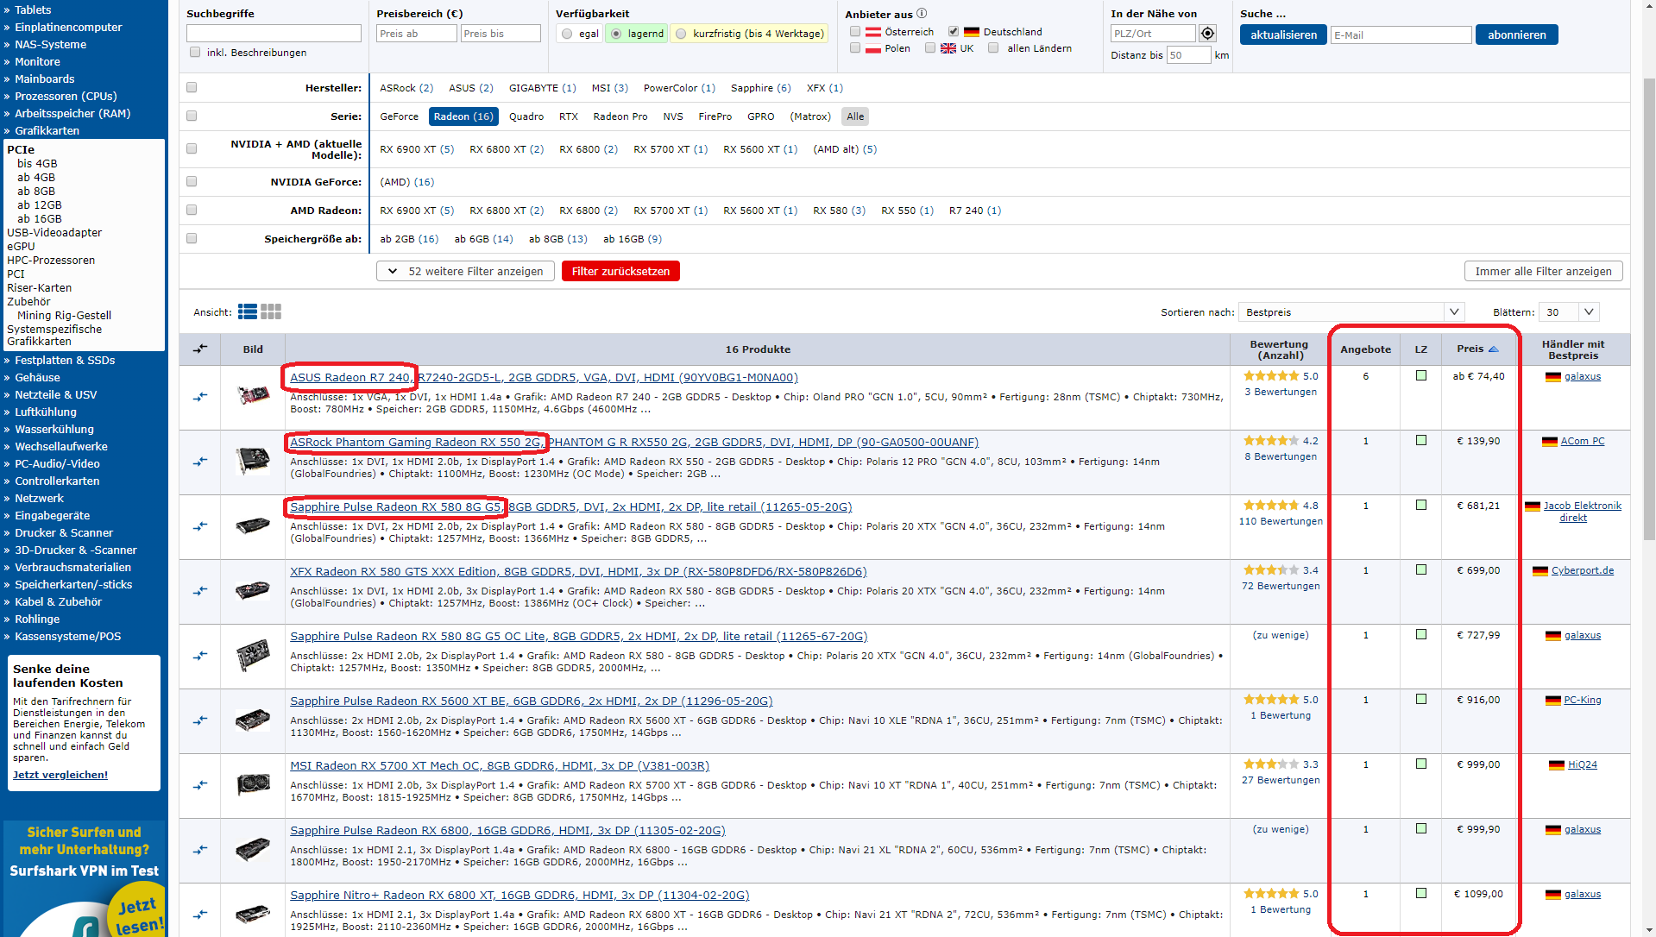Expand '52 weitere Filter anzeigen'
Viewport: 1656px width, 937px height.
(x=465, y=271)
